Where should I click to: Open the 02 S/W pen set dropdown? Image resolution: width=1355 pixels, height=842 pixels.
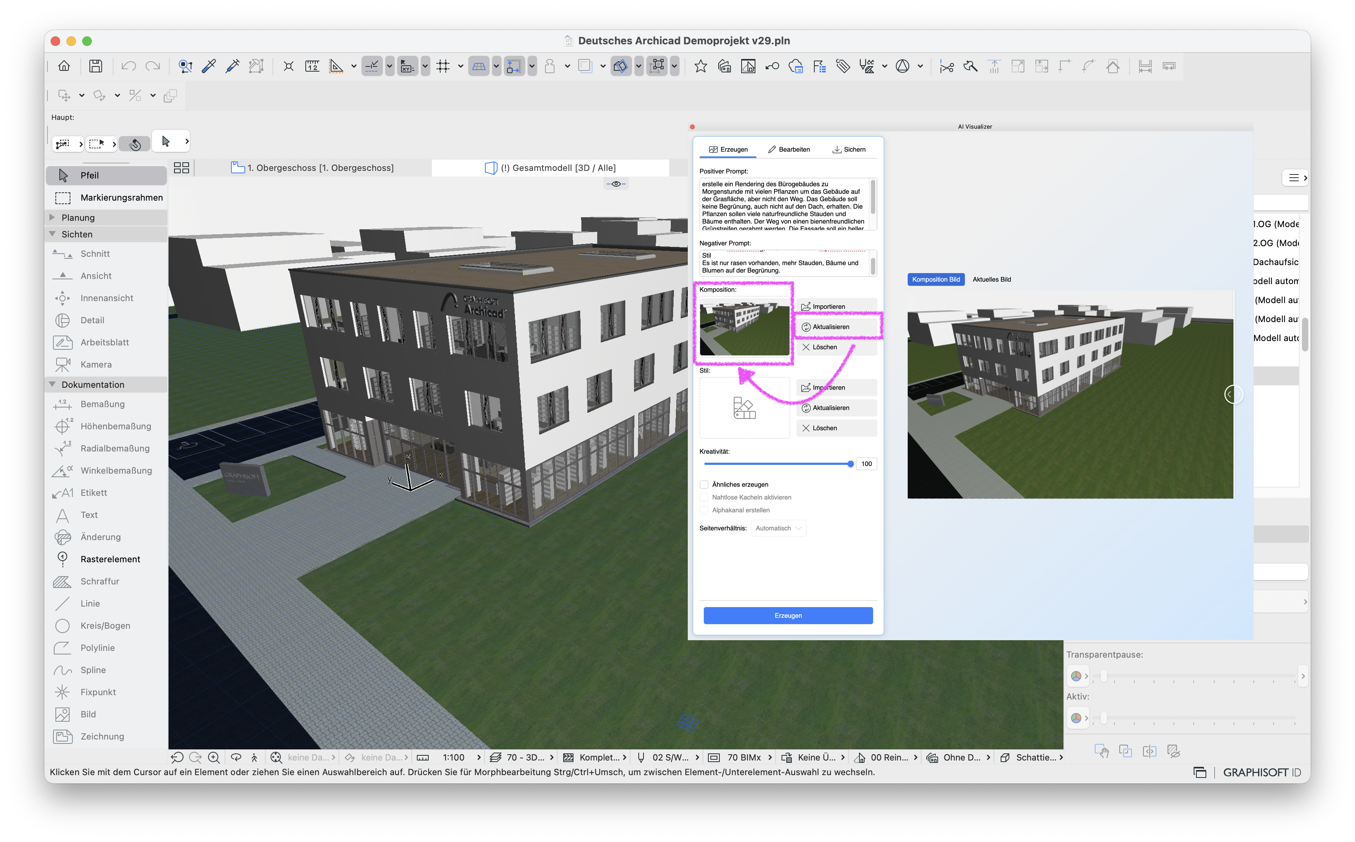668,757
